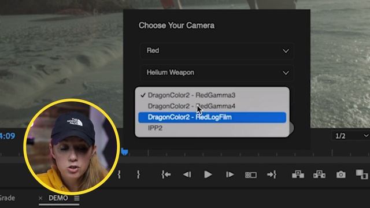Switch to the DEMO sequence tab
The width and height of the screenshot is (370, 208).
58,198
